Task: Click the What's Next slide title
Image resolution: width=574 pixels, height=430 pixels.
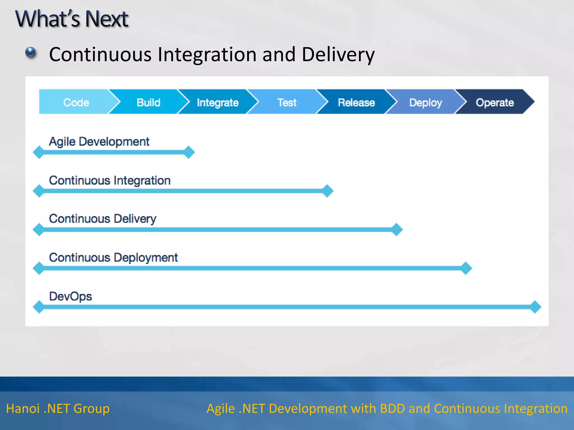Action: pos(72,19)
